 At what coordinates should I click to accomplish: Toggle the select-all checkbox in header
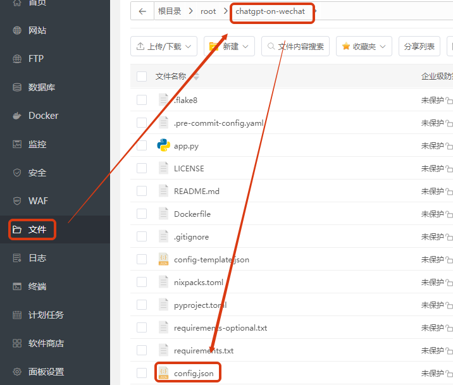(x=142, y=76)
